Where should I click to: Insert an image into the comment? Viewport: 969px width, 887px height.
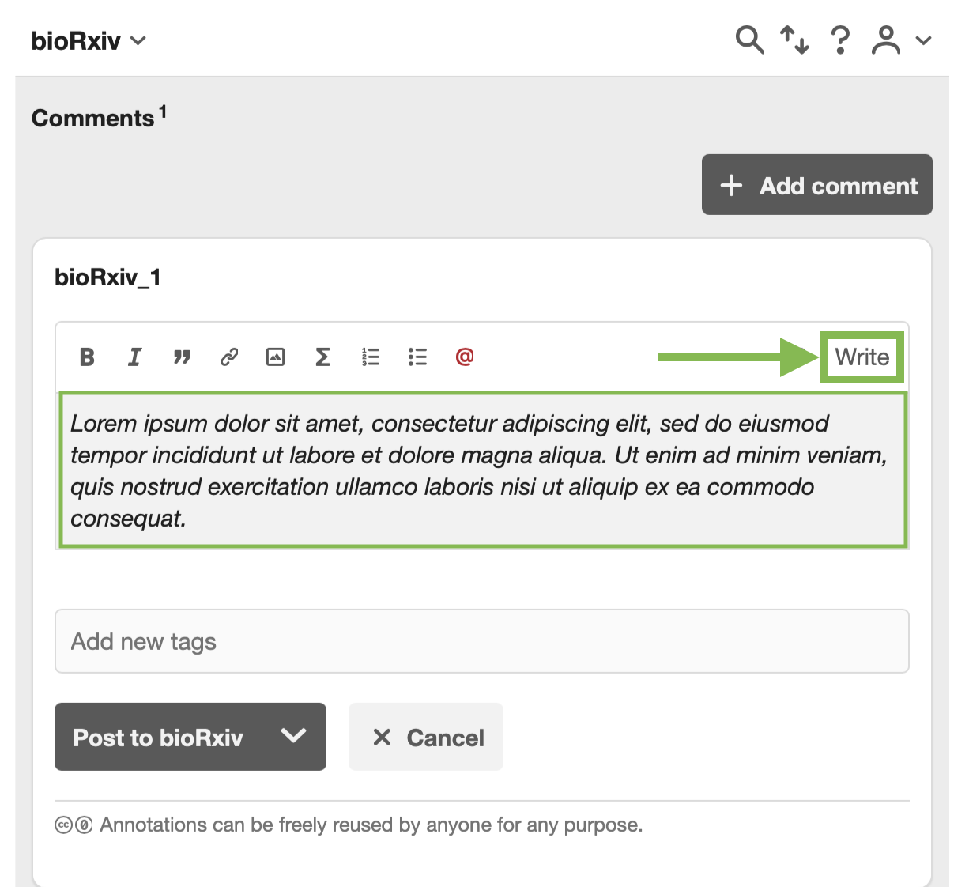pyautogui.click(x=275, y=357)
